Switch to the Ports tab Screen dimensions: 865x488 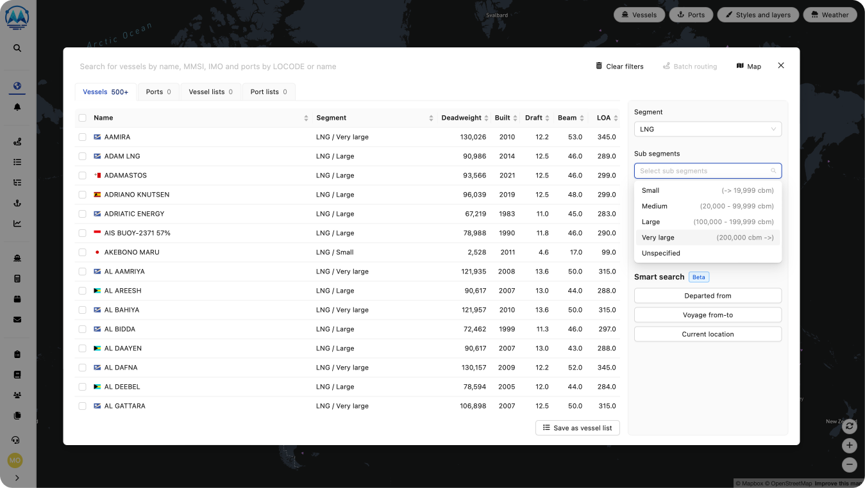pyautogui.click(x=158, y=92)
